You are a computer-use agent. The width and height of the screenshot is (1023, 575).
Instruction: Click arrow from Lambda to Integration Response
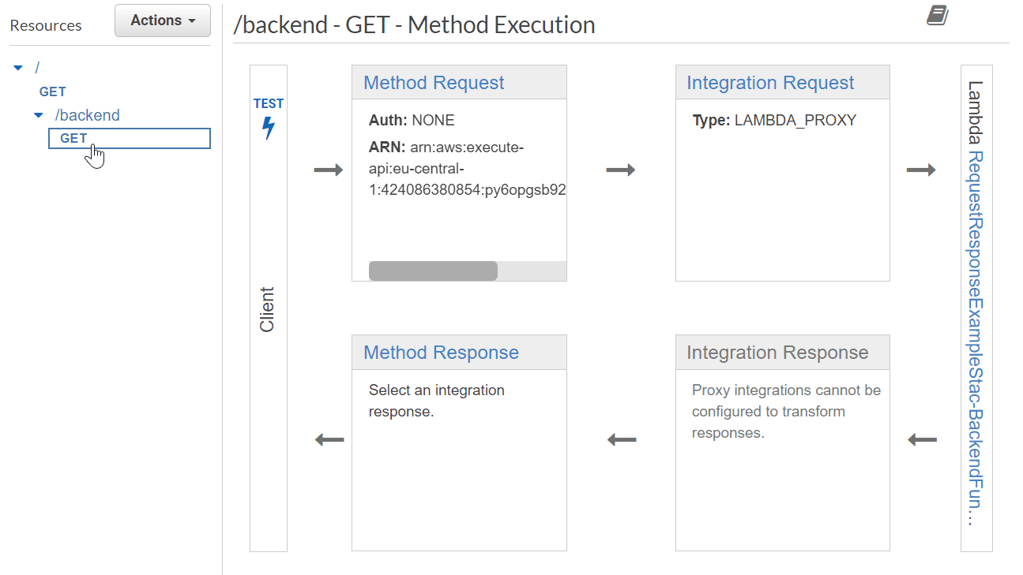tap(922, 439)
